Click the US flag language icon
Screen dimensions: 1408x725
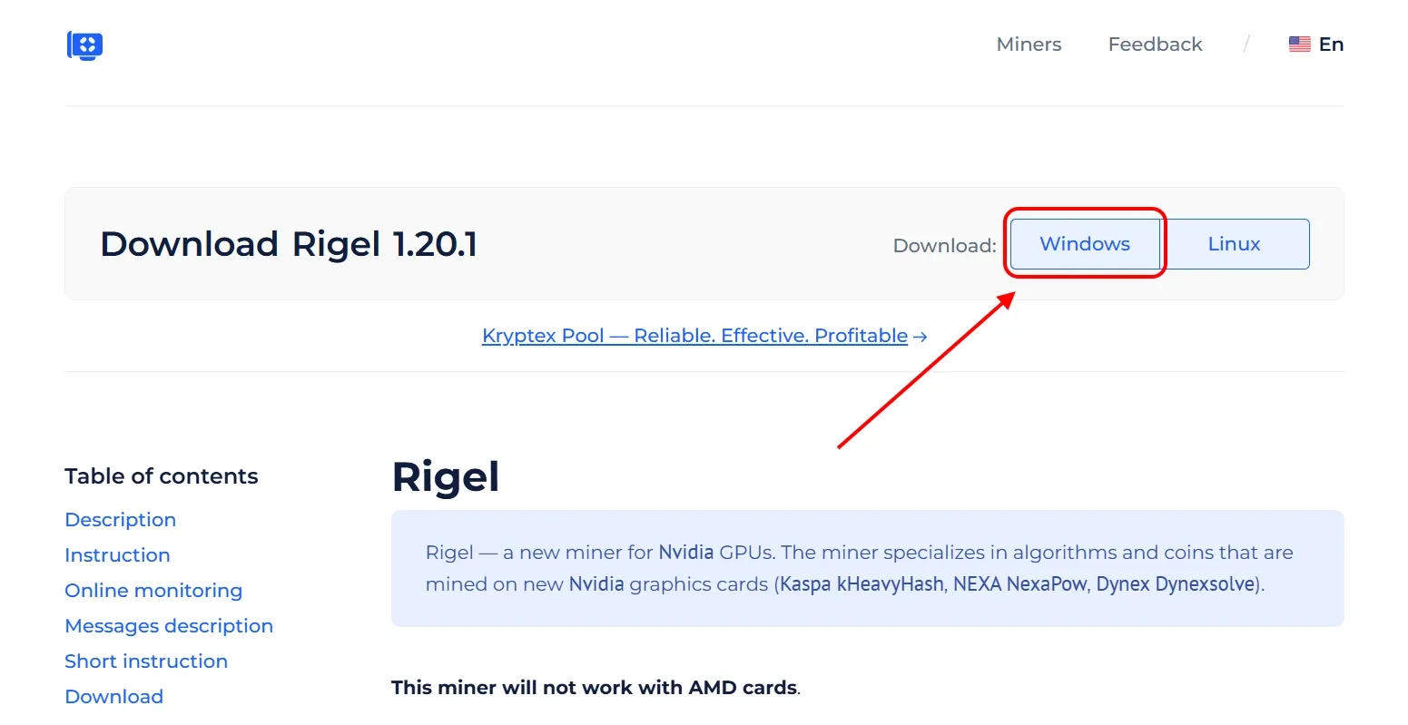1299,44
